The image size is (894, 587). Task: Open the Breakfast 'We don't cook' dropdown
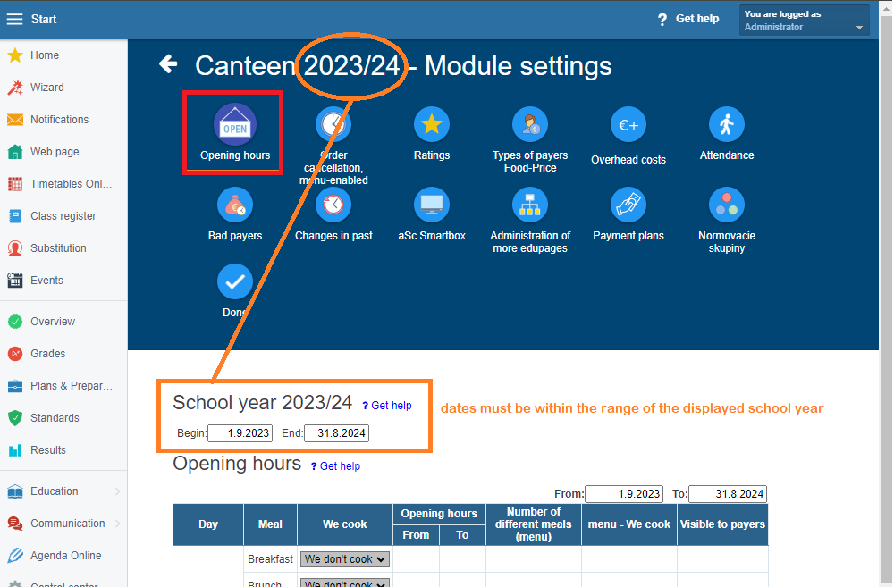345,559
